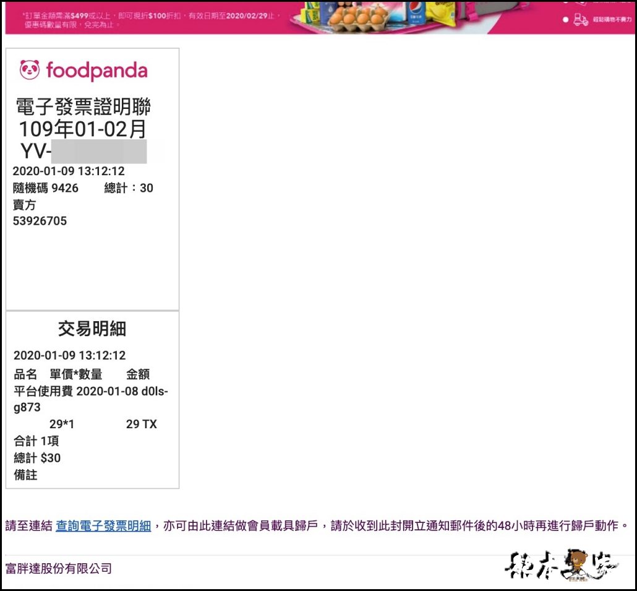This screenshot has height=591, width=637.
Task: Select the total text 總計 $30
Action: [37, 458]
